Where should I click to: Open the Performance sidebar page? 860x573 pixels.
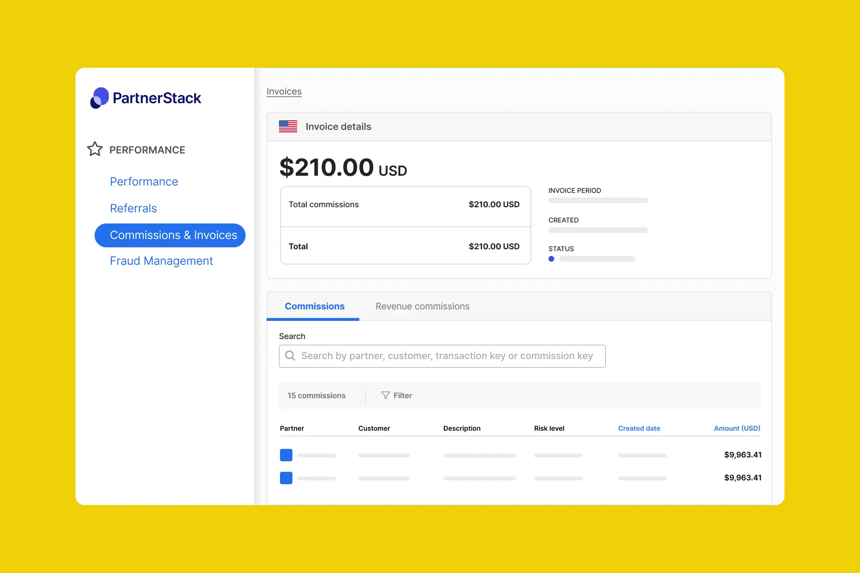144,181
